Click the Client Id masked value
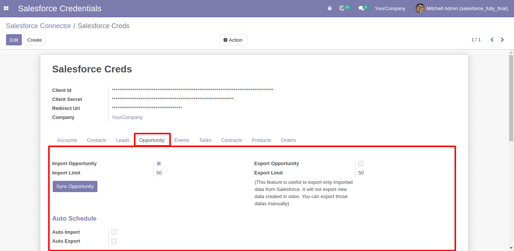514x251 pixels. pos(193,90)
